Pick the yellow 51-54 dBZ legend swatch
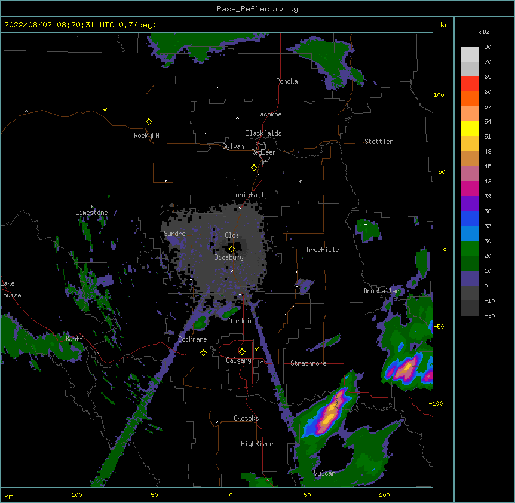This screenshot has height=503, width=515. coord(470,128)
